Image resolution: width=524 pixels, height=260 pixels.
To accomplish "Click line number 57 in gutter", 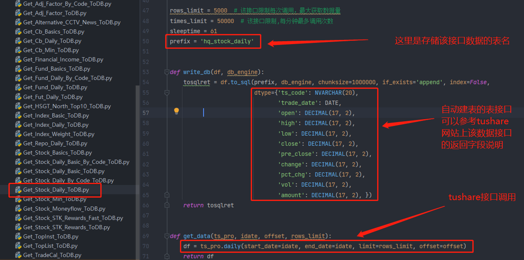I will click(146, 113).
